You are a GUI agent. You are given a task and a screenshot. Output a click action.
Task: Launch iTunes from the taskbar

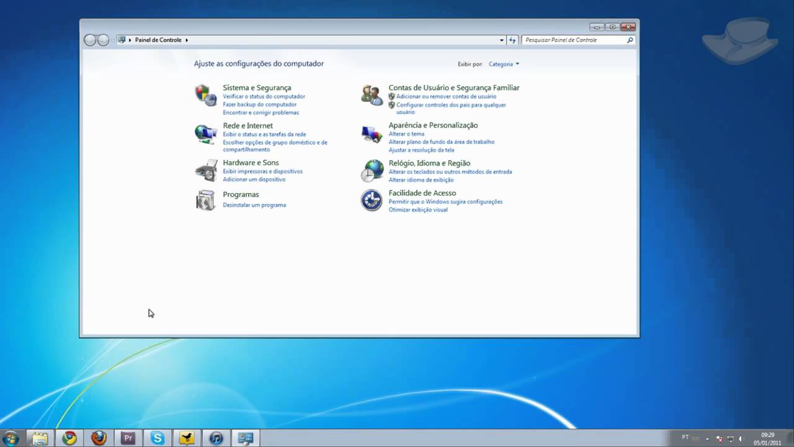[x=216, y=438]
